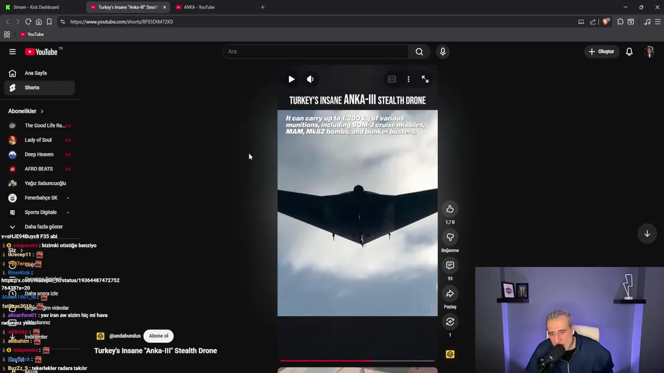Expand the Abonelikler section chevron
The height and width of the screenshot is (373, 664).
(x=41, y=111)
